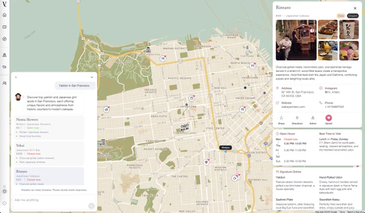The image size is (365, 213).
Task: Click the restaurant marker near North Beach
Action: click(x=253, y=66)
